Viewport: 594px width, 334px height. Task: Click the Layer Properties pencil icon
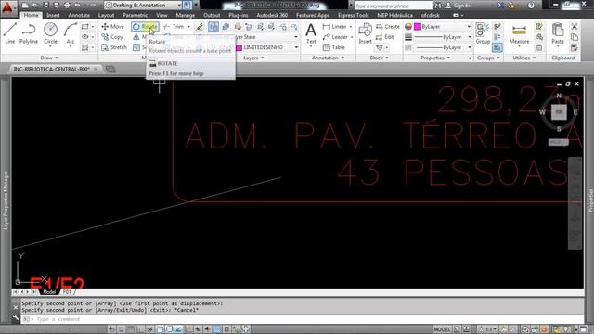coord(200,27)
